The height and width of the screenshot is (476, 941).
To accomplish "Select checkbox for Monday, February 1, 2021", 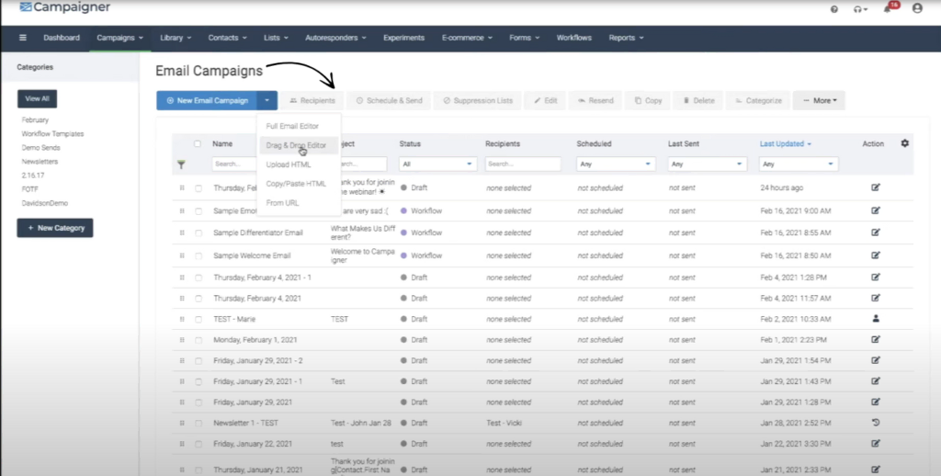I will tap(198, 340).
